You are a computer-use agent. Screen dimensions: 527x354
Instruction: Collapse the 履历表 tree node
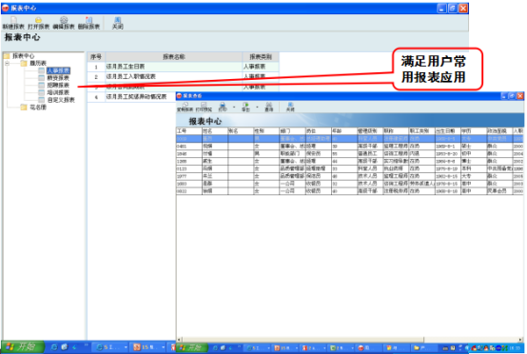point(7,63)
